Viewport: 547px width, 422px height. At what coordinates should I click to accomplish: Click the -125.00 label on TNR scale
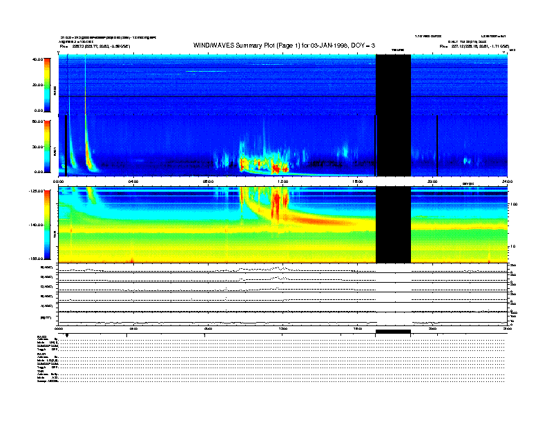36,191
